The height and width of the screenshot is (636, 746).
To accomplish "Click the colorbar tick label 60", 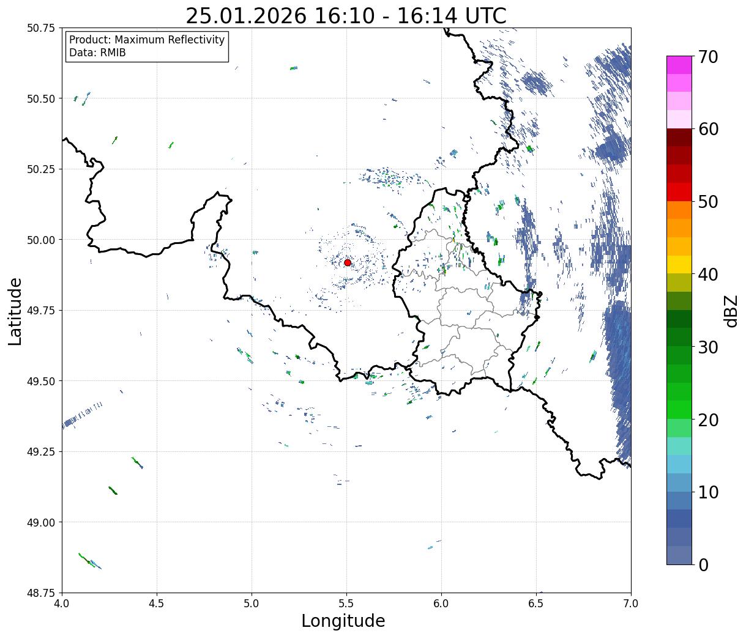I will 708,129.
